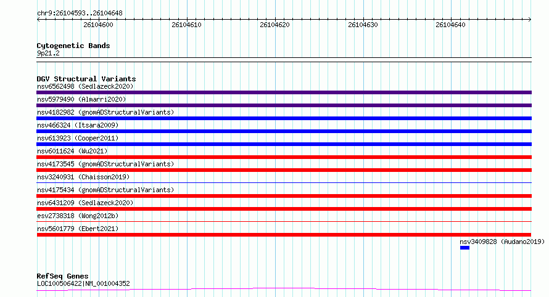
Task: Click the left arrow end of ruler
Action: click(x=38, y=20)
